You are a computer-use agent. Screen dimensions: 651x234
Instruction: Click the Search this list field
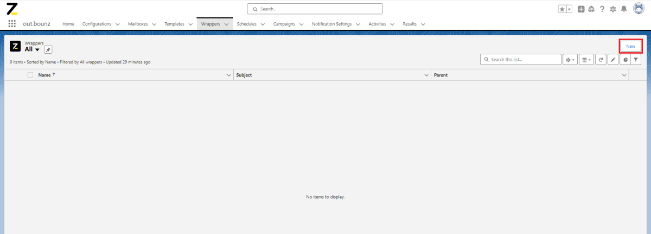coord(521,59)
